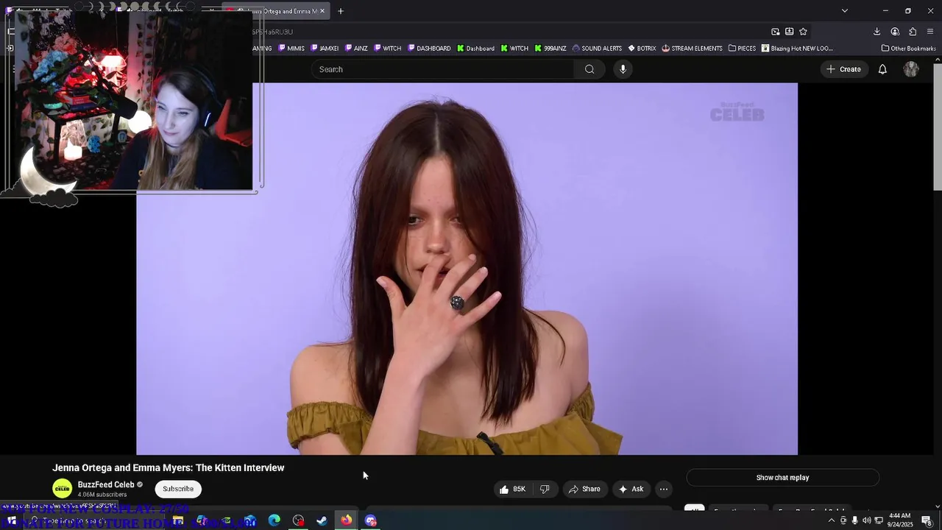
Task: Switch to Firefox in the taskbar
Action: 346,520
